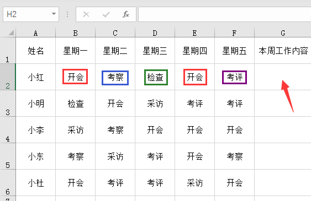
Task: Click 小红's 星期二 cell 考察
Action: coord(115,77)
